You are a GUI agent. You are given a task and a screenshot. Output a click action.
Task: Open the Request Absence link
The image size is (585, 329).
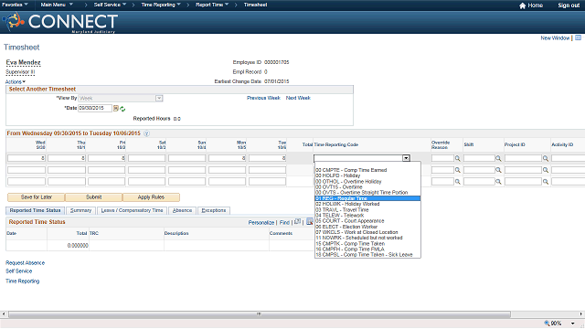[25, 263]
